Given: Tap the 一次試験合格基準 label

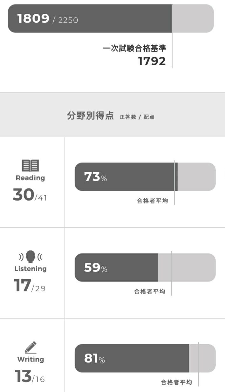Looking at the screenshot, I should [x=134, y=48].
